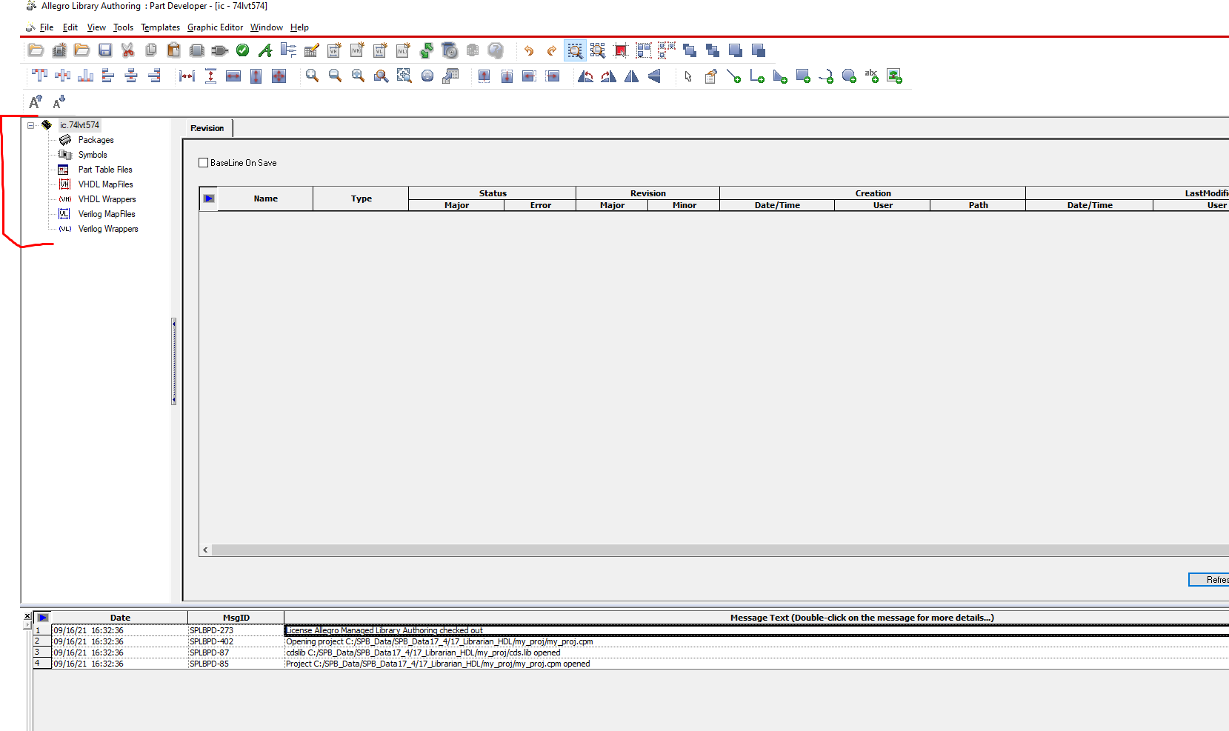Click the mirror horizontally triangles icon
Screen dimensions: 1229x731
point(631,76)
